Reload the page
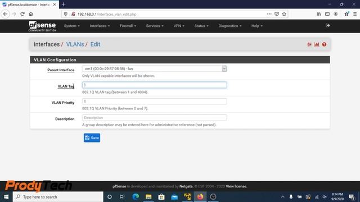 coord(22,14)
